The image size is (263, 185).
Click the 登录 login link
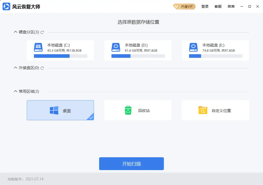tap(205, 6)
